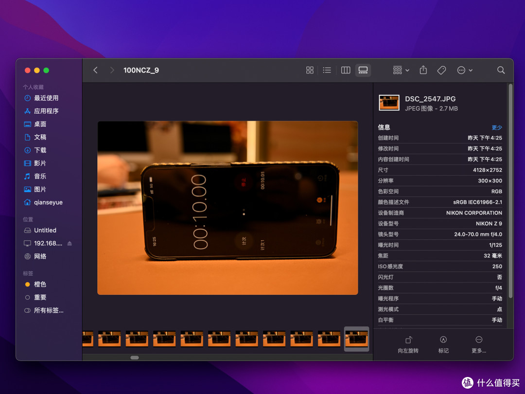Click the 24.0-70.0 mm f/4.0 lens value

(478, 234)
